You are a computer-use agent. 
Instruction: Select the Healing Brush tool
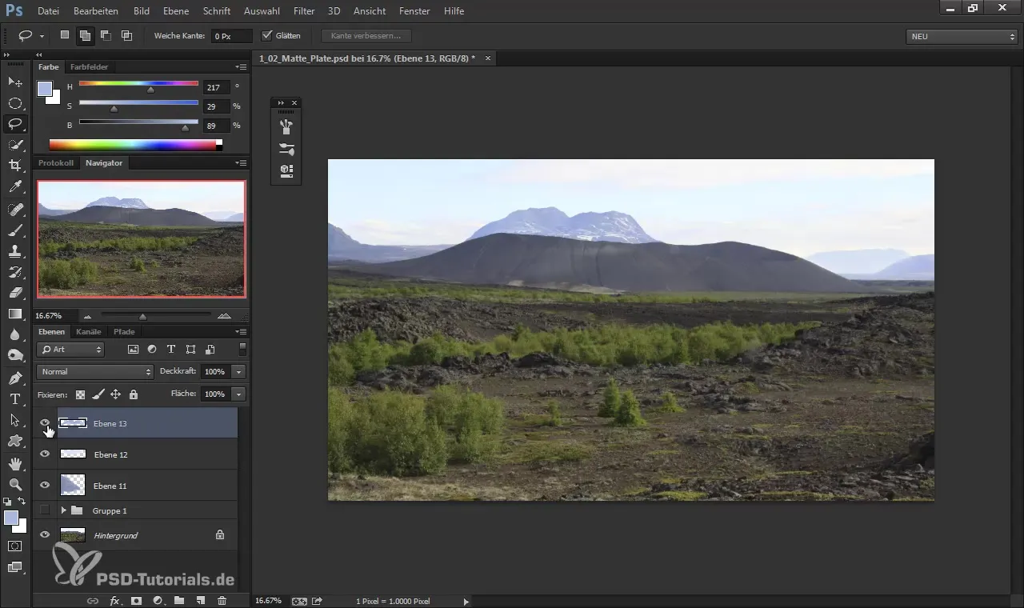tap(15, 210)
